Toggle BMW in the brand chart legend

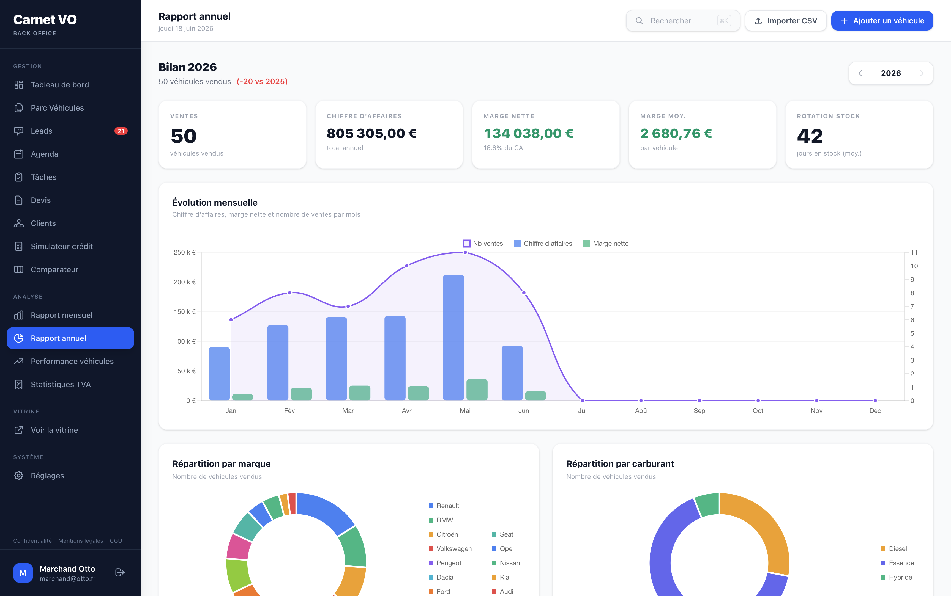pyautogui.click(x=441, y=520)
